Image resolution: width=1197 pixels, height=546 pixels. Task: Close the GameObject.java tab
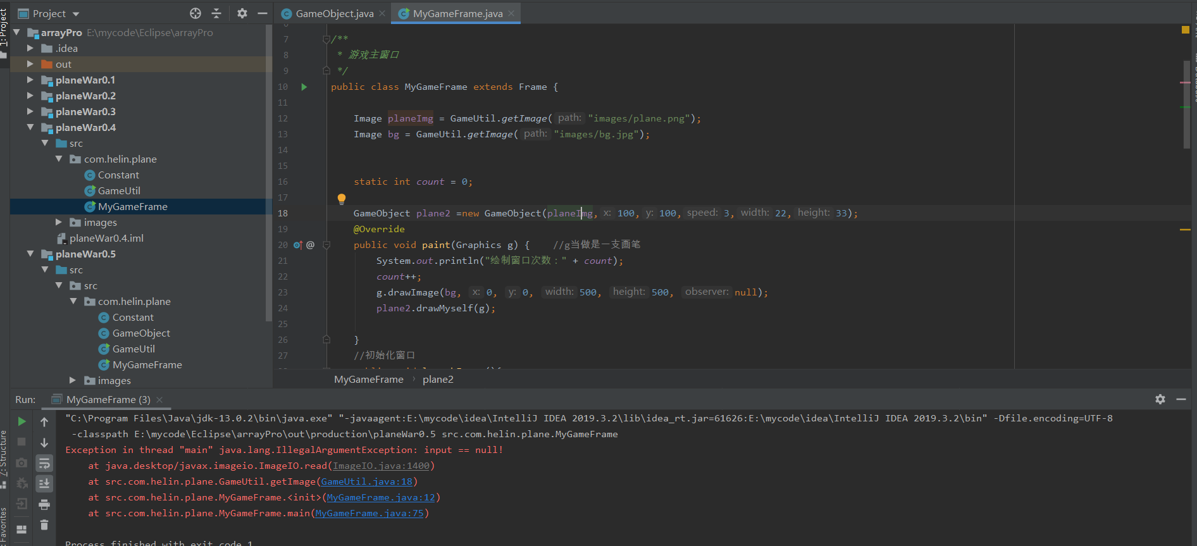pos(382,13)
